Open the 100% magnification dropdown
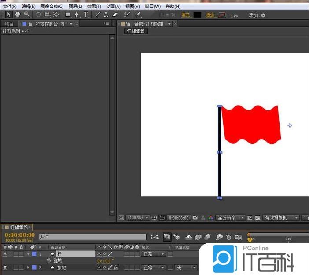Image resolution: width=309 pixels, height=275 pixels. pos(138,218)
